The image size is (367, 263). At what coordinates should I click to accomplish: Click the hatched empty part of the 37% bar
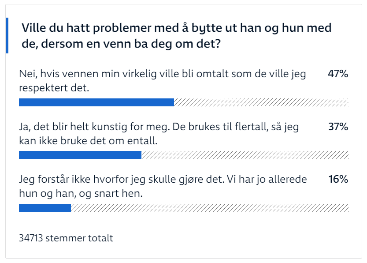[x=245, y=155]
